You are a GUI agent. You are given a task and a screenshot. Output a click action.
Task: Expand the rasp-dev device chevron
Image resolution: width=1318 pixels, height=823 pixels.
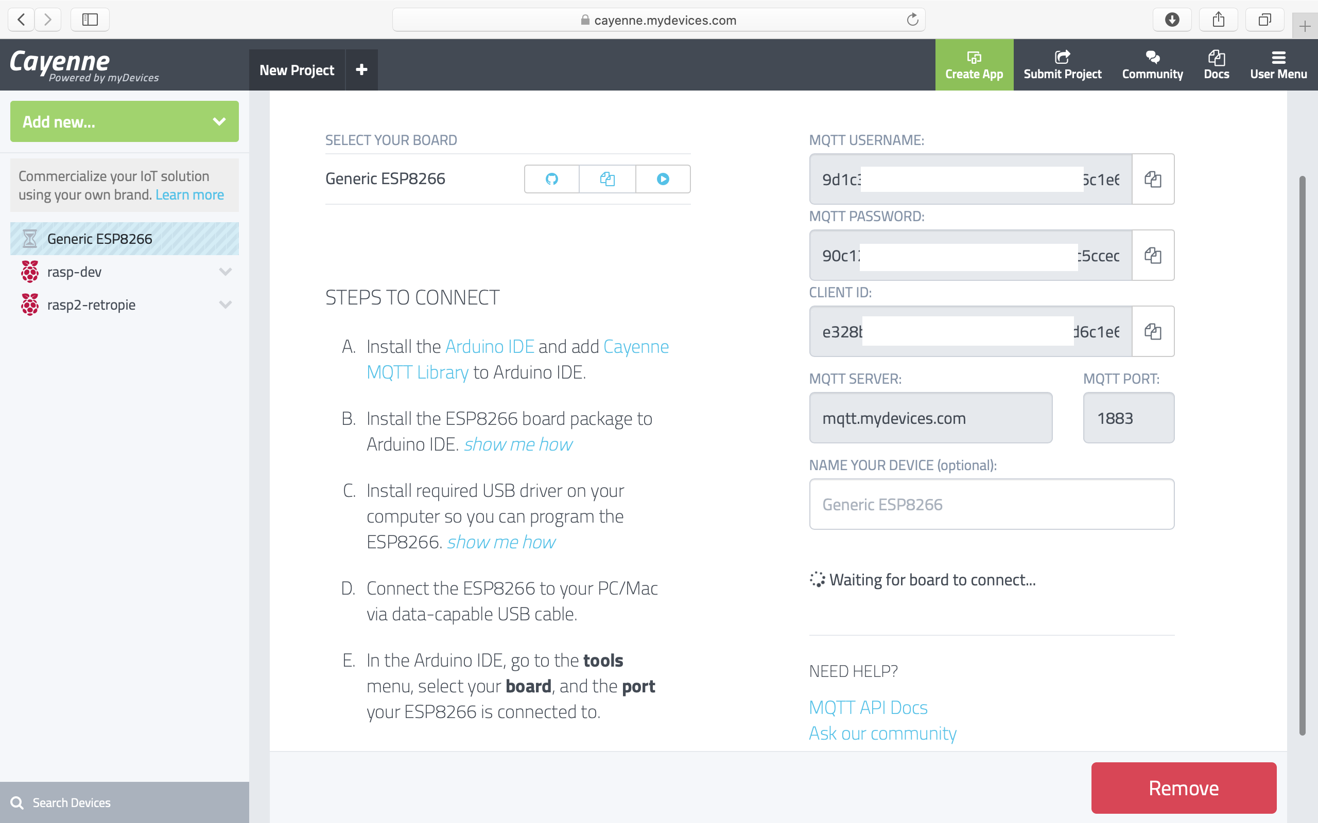point(225,272)
